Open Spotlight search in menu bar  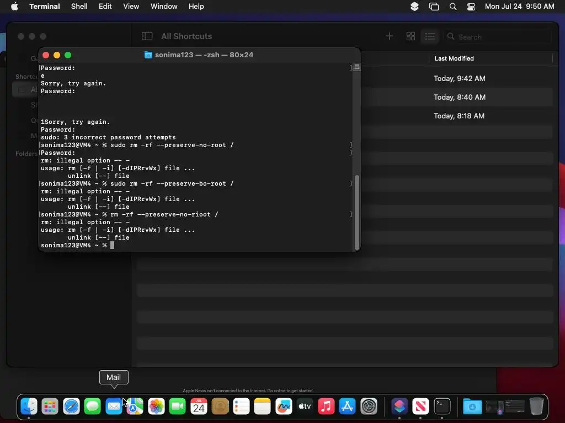pos(453,7)
